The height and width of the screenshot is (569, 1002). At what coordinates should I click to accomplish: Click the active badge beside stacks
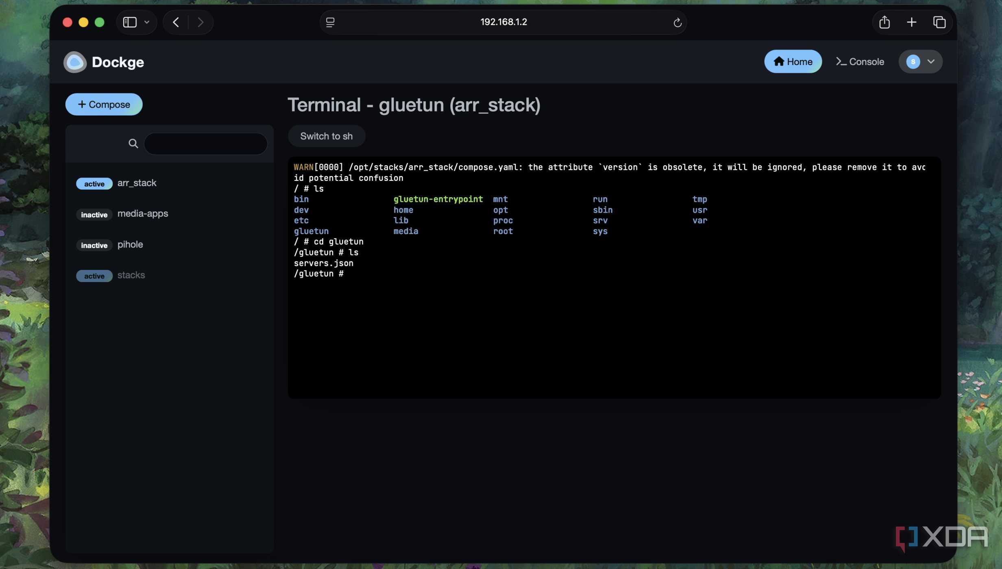pos(94,276)
